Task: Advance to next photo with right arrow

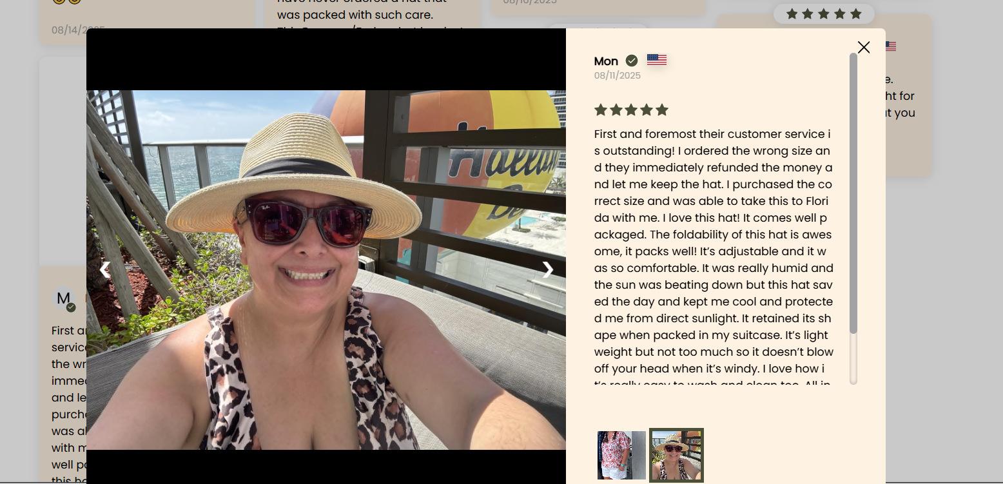Action: coord(548,269)
